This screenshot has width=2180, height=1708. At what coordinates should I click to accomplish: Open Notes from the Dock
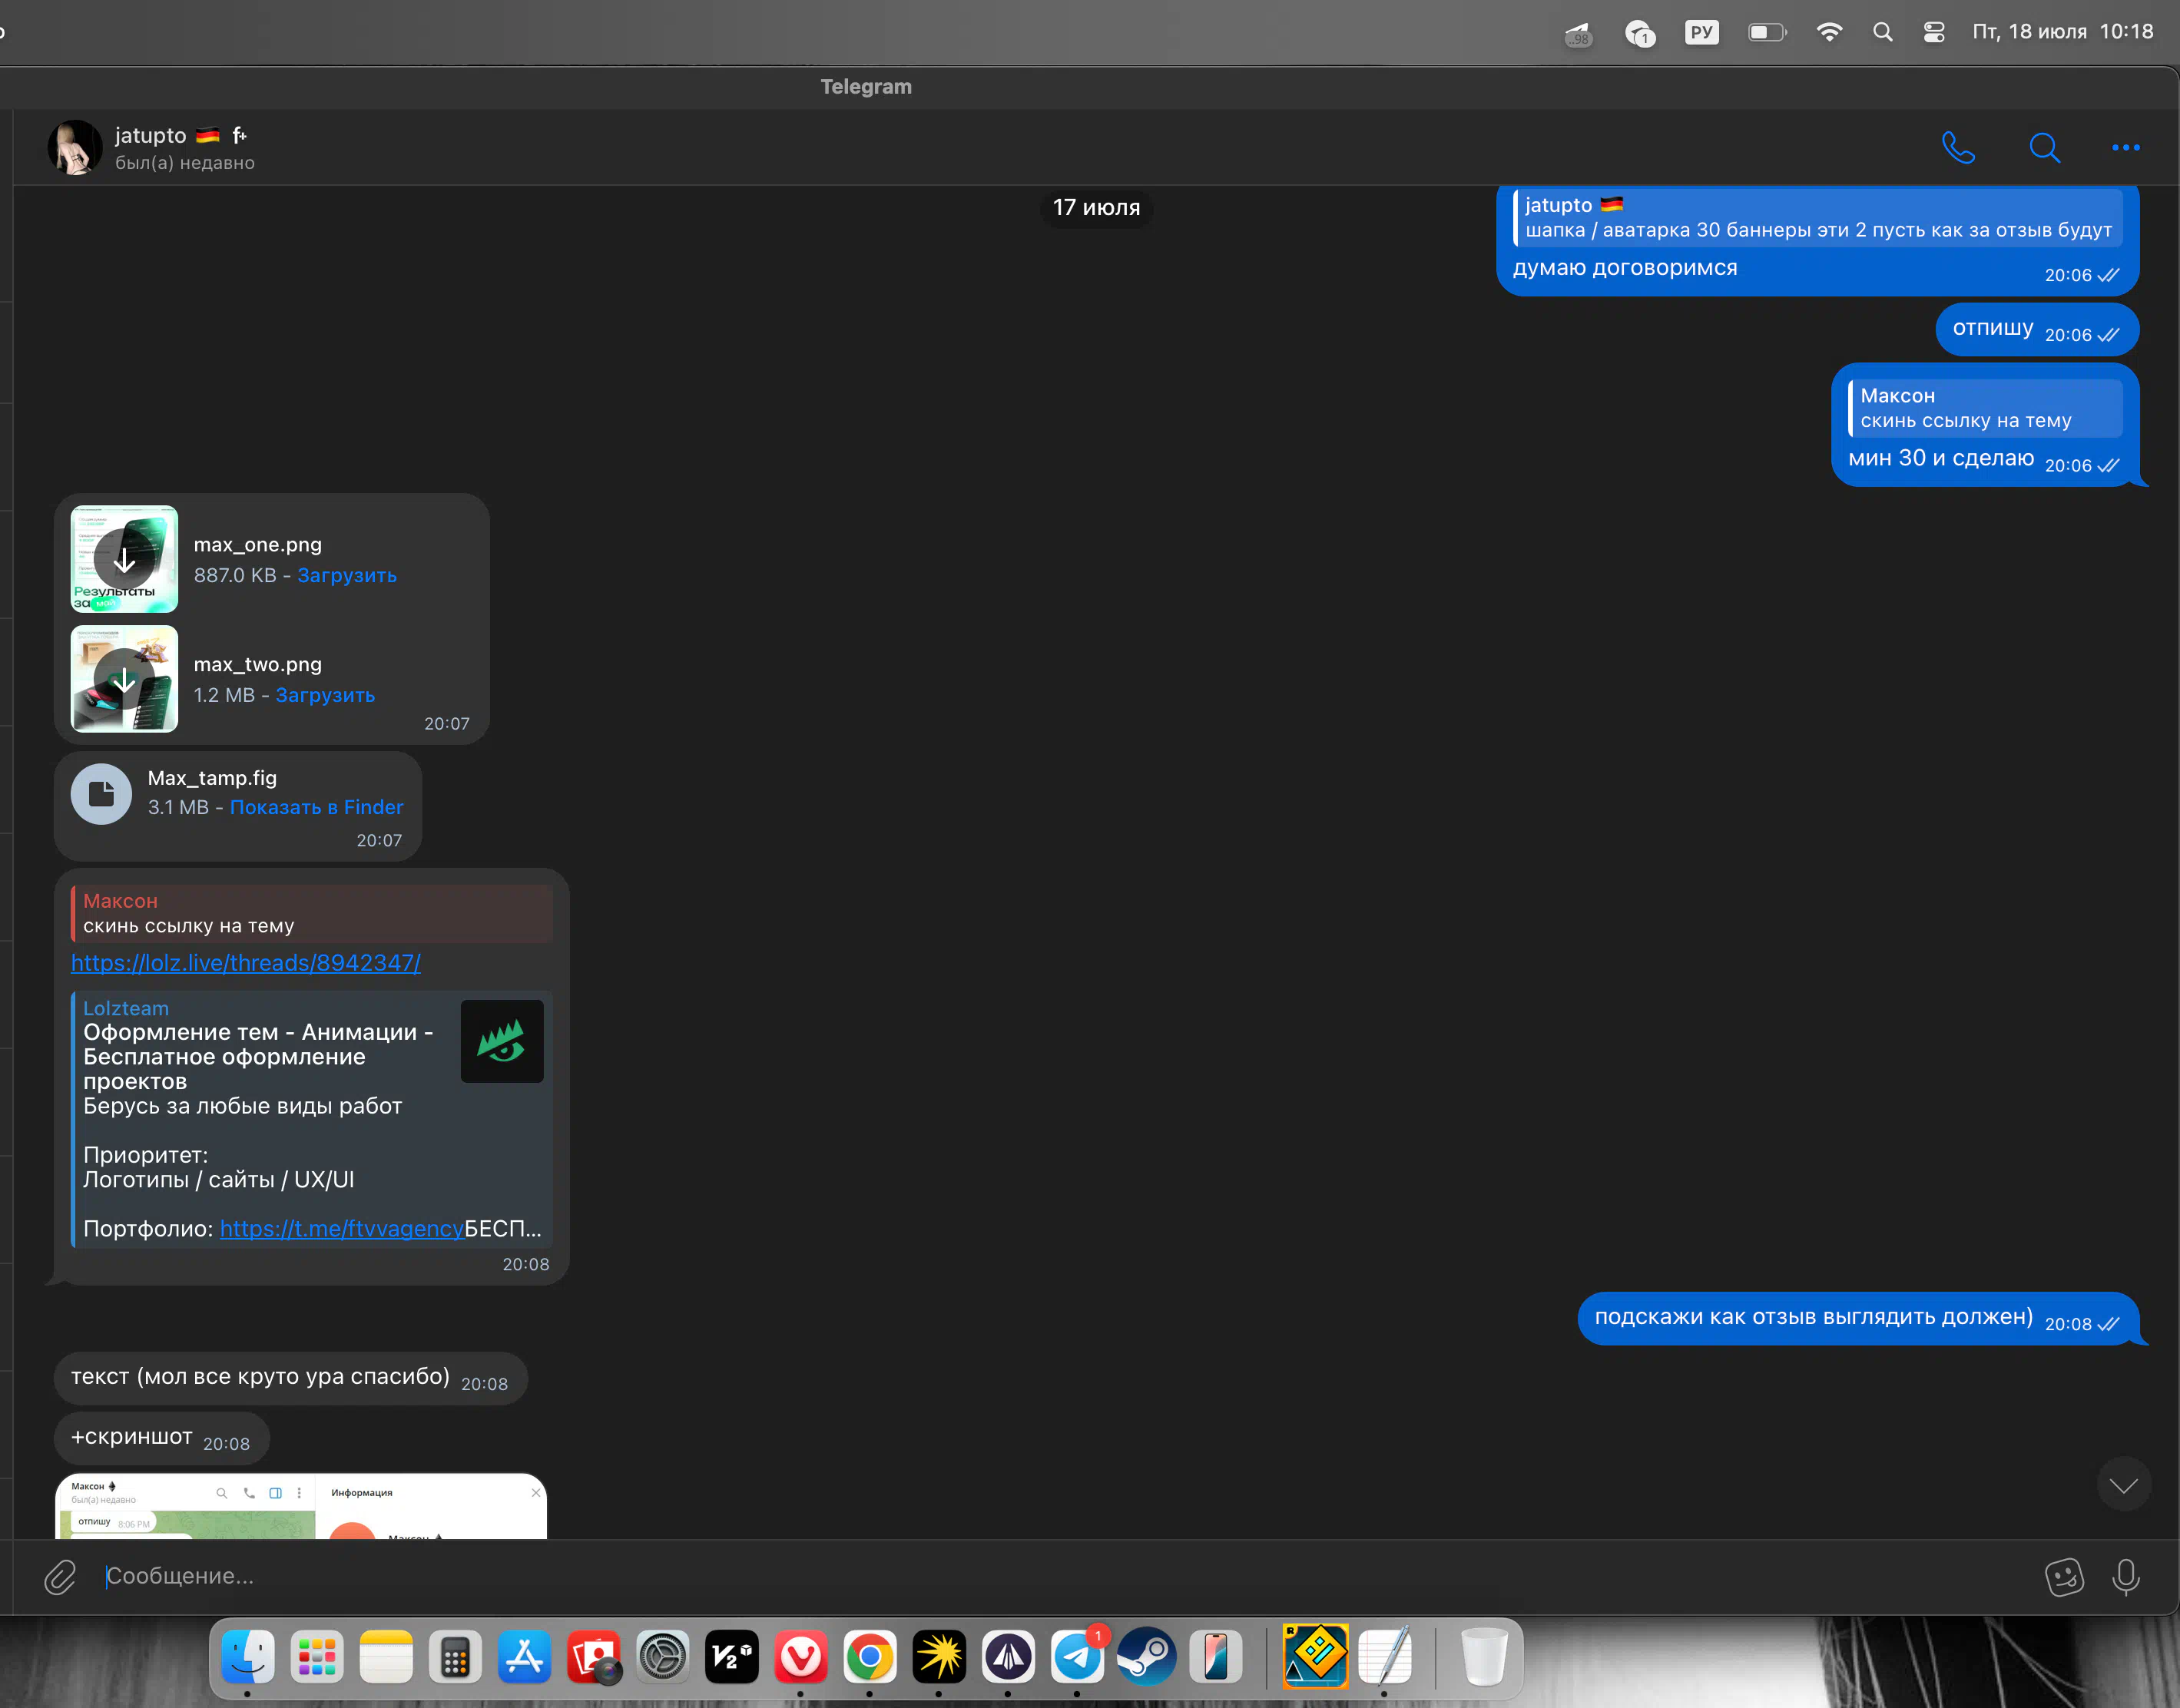[385, 1657]
